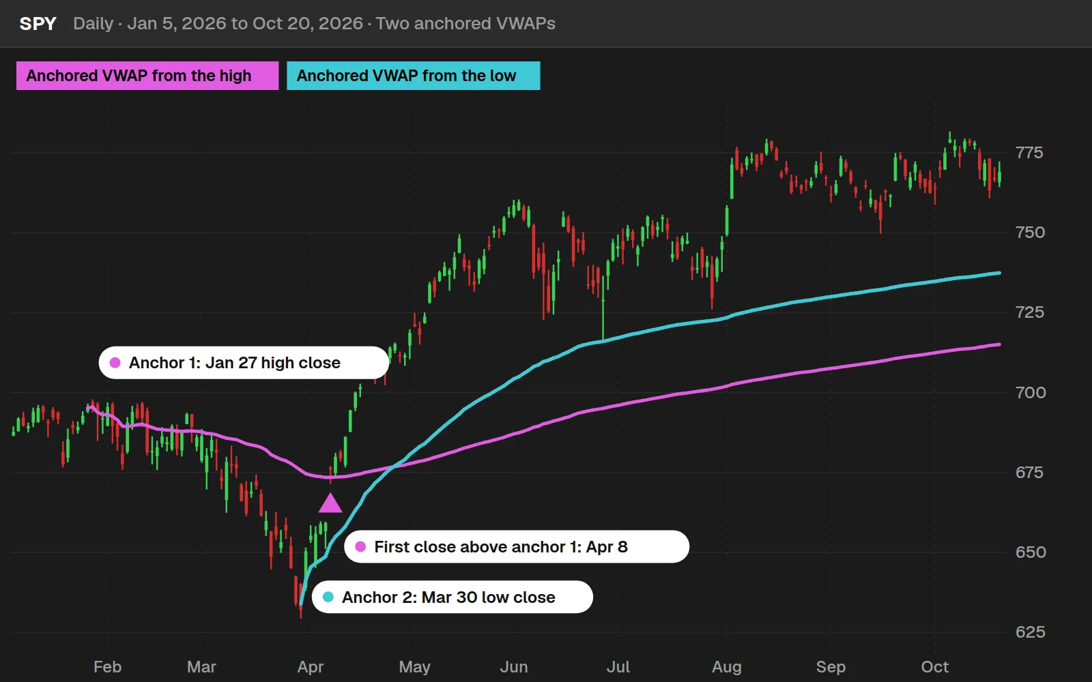Screen dimensions: 1092x682
Task: Select the Anchor 1: Jan 27 high close label
Action: pos(244,363)
